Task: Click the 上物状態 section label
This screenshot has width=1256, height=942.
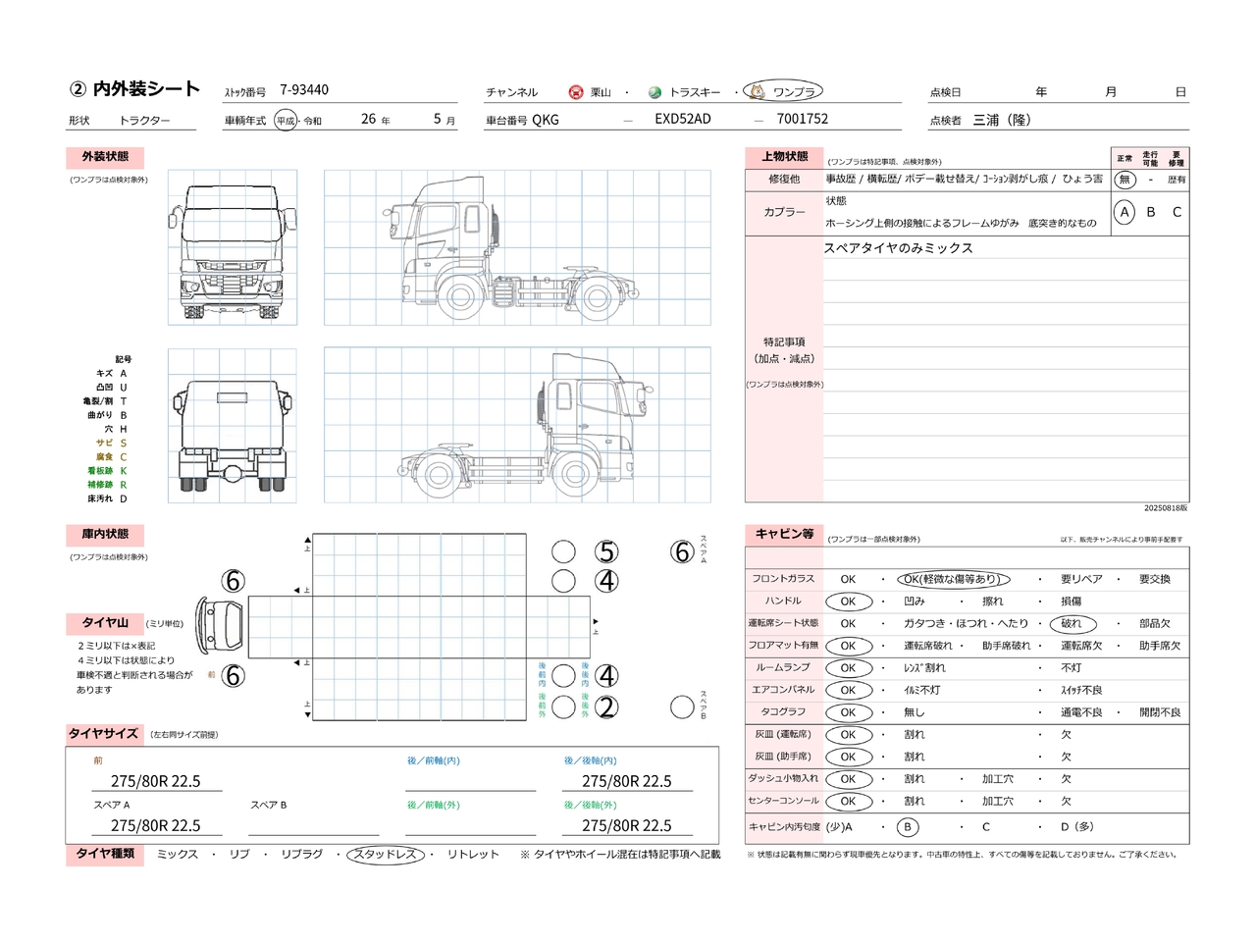Action: tap(784, 157)
